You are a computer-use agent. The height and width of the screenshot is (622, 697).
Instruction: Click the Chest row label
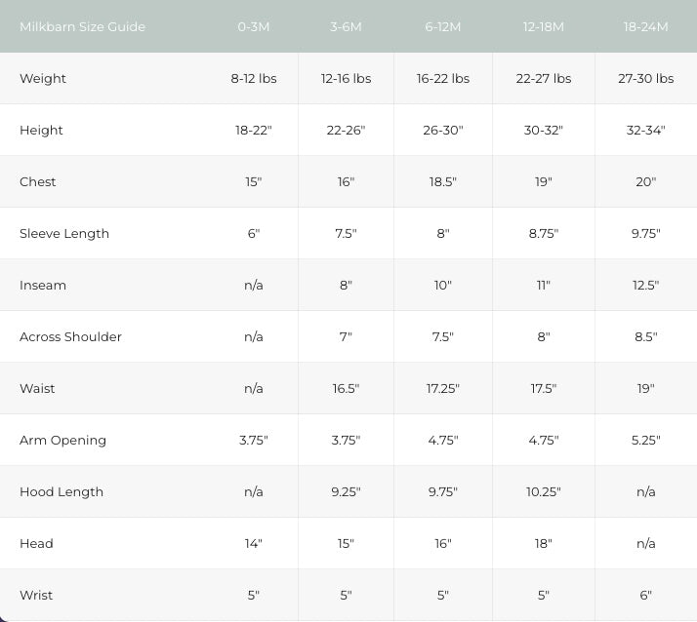(38, 182)
